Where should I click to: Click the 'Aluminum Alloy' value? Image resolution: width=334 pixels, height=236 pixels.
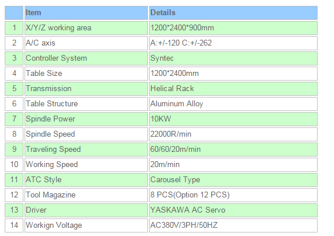tap(233, 104)
